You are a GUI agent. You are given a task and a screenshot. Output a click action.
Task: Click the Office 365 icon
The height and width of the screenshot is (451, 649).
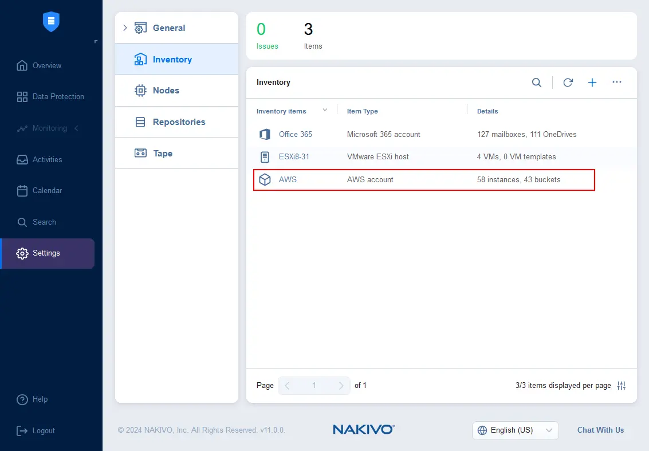coord(265,134)
